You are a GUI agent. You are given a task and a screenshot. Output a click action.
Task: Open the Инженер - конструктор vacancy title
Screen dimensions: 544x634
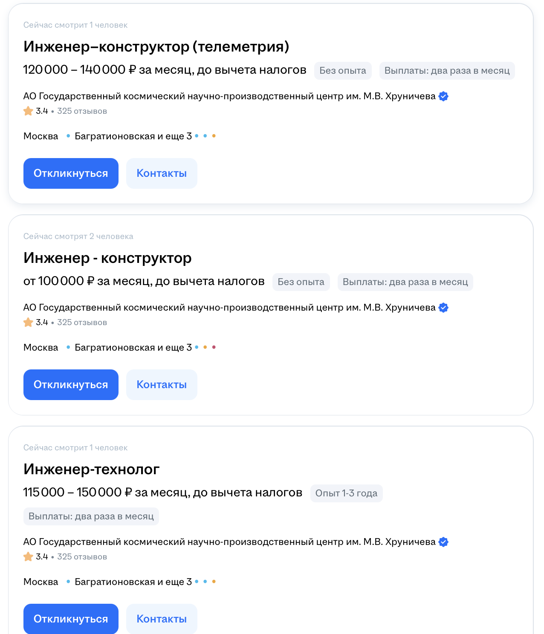point(107,258)
